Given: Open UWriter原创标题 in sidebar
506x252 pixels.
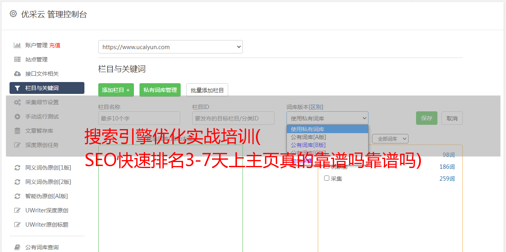Looking at the screenshot, I should point(47,225).
